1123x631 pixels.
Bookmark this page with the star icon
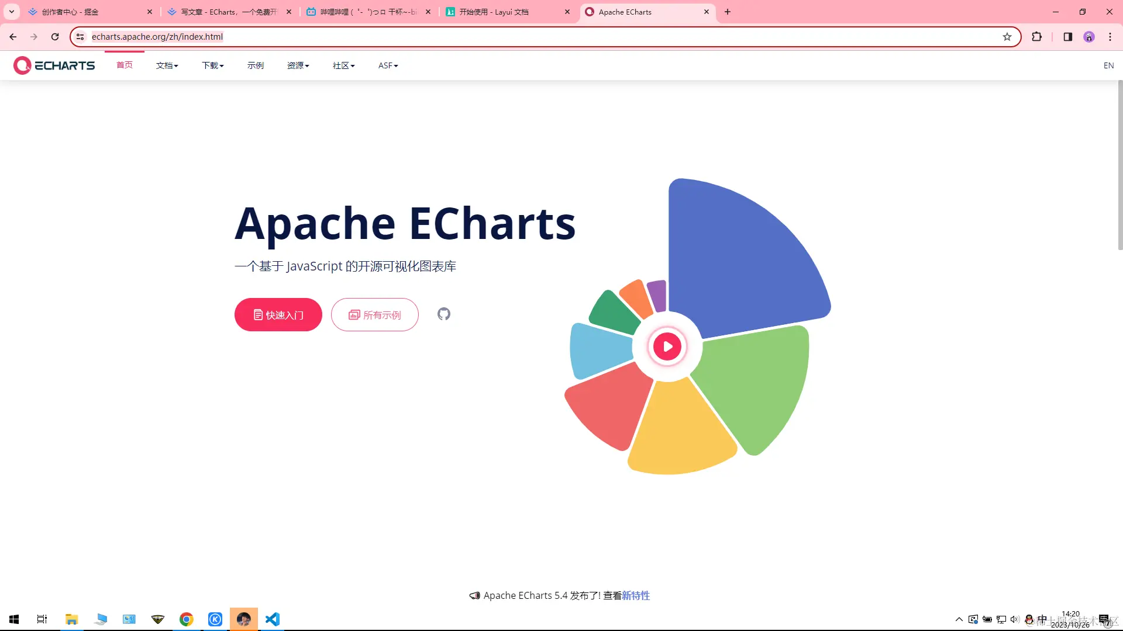[x=1007, y=37]
